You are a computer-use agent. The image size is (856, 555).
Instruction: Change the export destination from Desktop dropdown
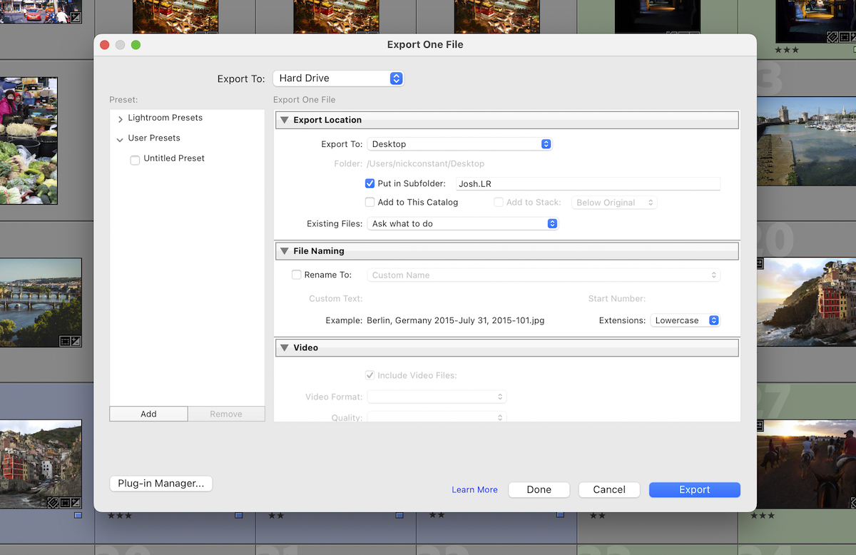pyautogui.click(x=460, y=143)
